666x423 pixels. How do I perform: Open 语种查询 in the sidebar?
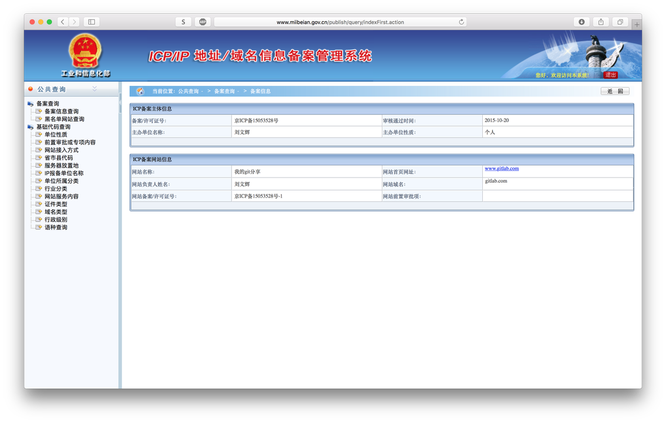(56, 228)
